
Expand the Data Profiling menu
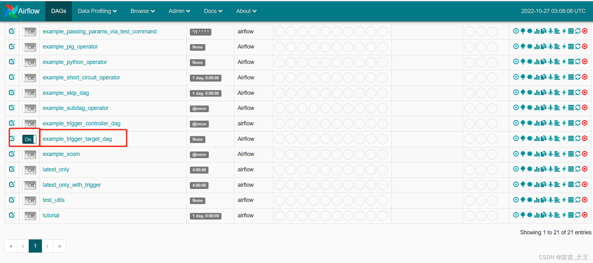coord(97,11)
